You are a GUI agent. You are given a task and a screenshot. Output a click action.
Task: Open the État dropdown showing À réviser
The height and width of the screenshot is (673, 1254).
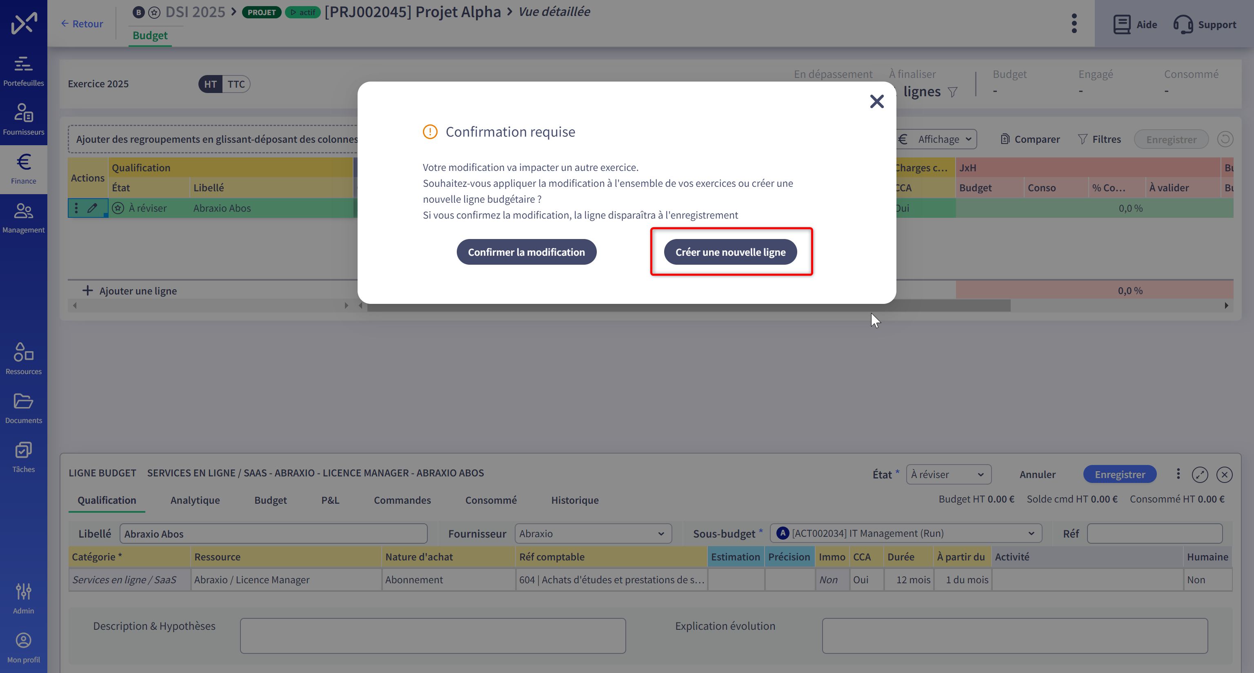[948, 474]
